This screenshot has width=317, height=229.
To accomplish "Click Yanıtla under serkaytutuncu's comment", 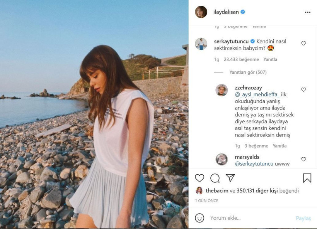I will pyautogui.click(x=270, y=59).
